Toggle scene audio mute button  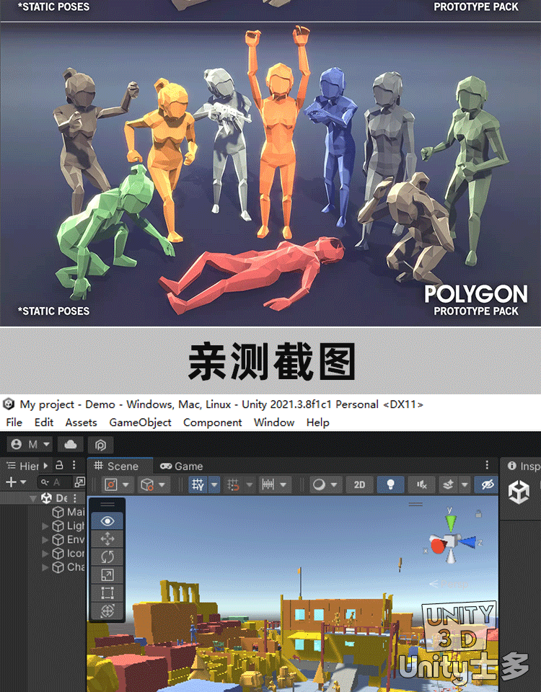(x=422, y=485)
